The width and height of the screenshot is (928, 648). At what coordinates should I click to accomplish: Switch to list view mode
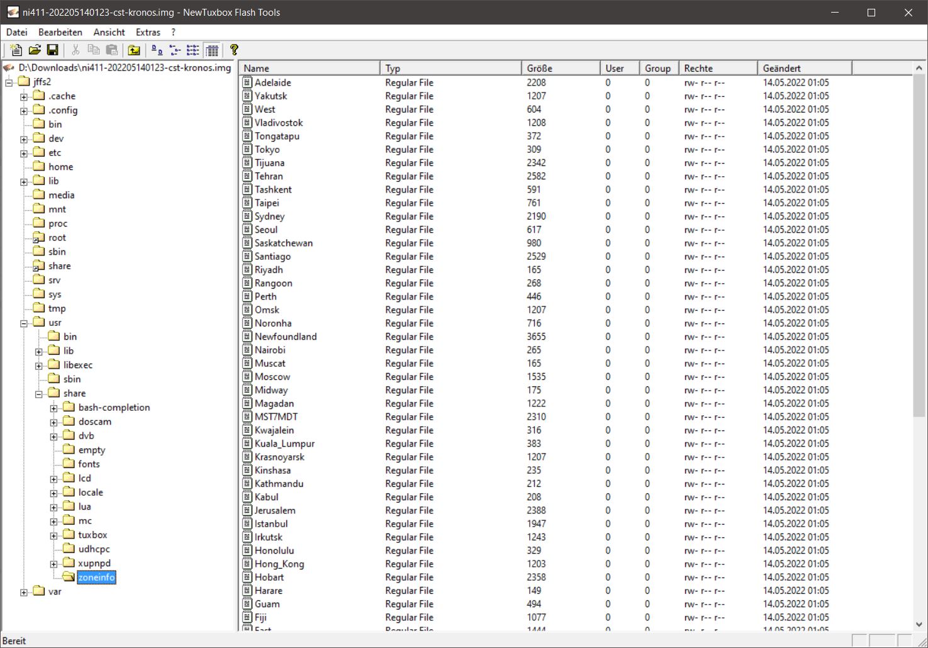click(x=193, y=50)
